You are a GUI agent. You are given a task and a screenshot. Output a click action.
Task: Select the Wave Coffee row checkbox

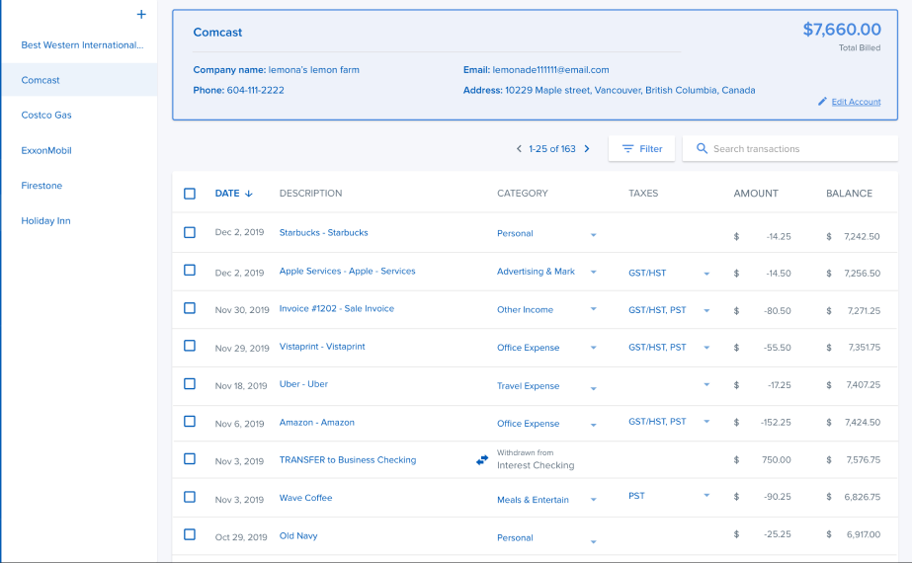190,497
